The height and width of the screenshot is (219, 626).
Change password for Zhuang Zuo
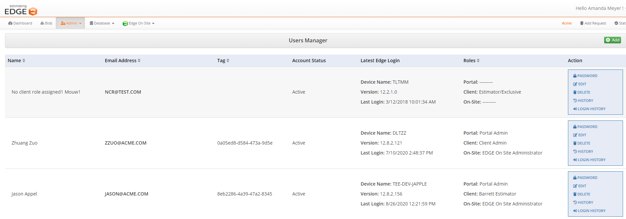tap(585, 127)
